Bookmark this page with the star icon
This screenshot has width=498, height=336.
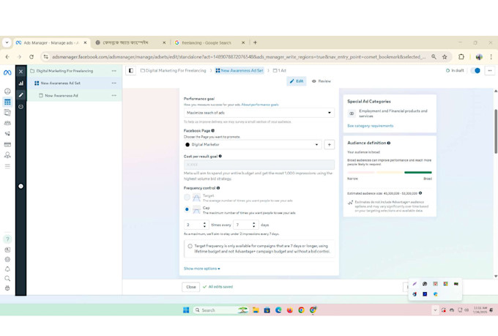[x=445, y=57]
